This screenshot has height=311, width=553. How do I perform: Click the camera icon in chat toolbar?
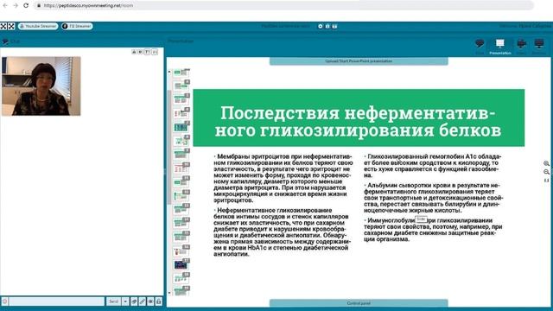click(x=150, y=301)
